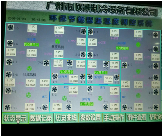
Task: Go to 手动操作 tab
Action: point(114,117)
